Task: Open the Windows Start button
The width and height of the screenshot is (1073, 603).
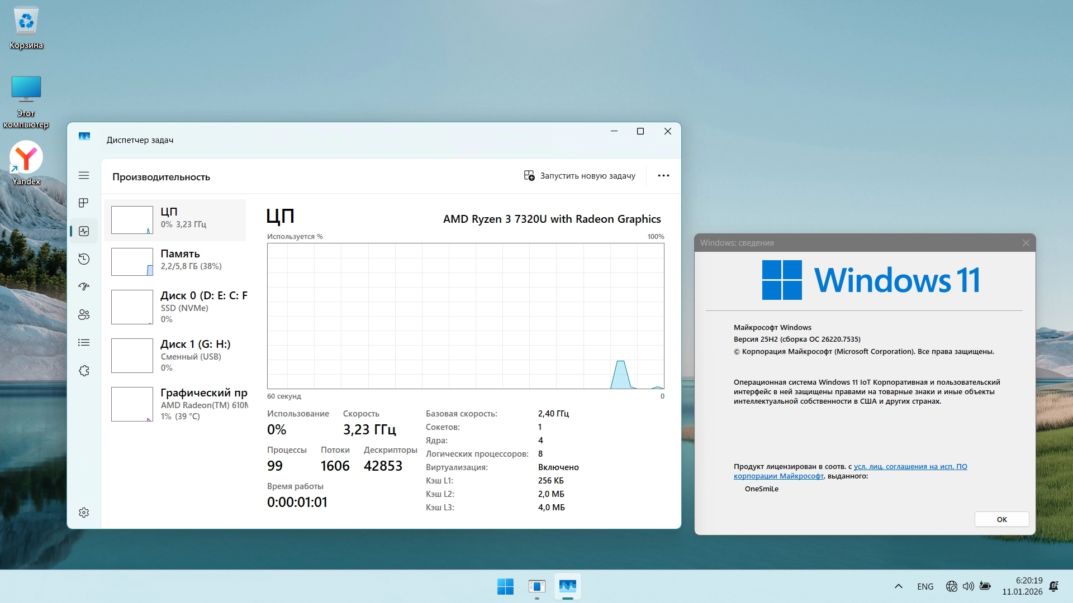Action: pyautogui.click(x=505, y=586)
